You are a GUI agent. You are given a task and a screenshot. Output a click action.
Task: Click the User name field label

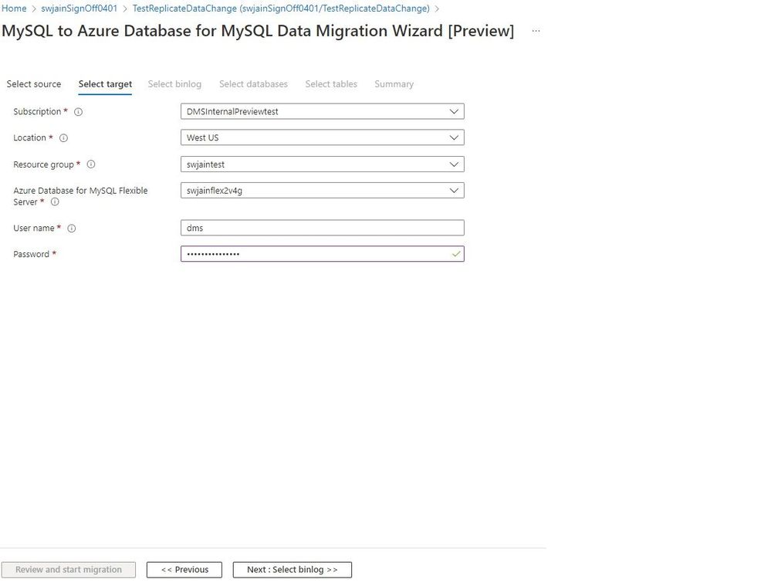point(34,229)
